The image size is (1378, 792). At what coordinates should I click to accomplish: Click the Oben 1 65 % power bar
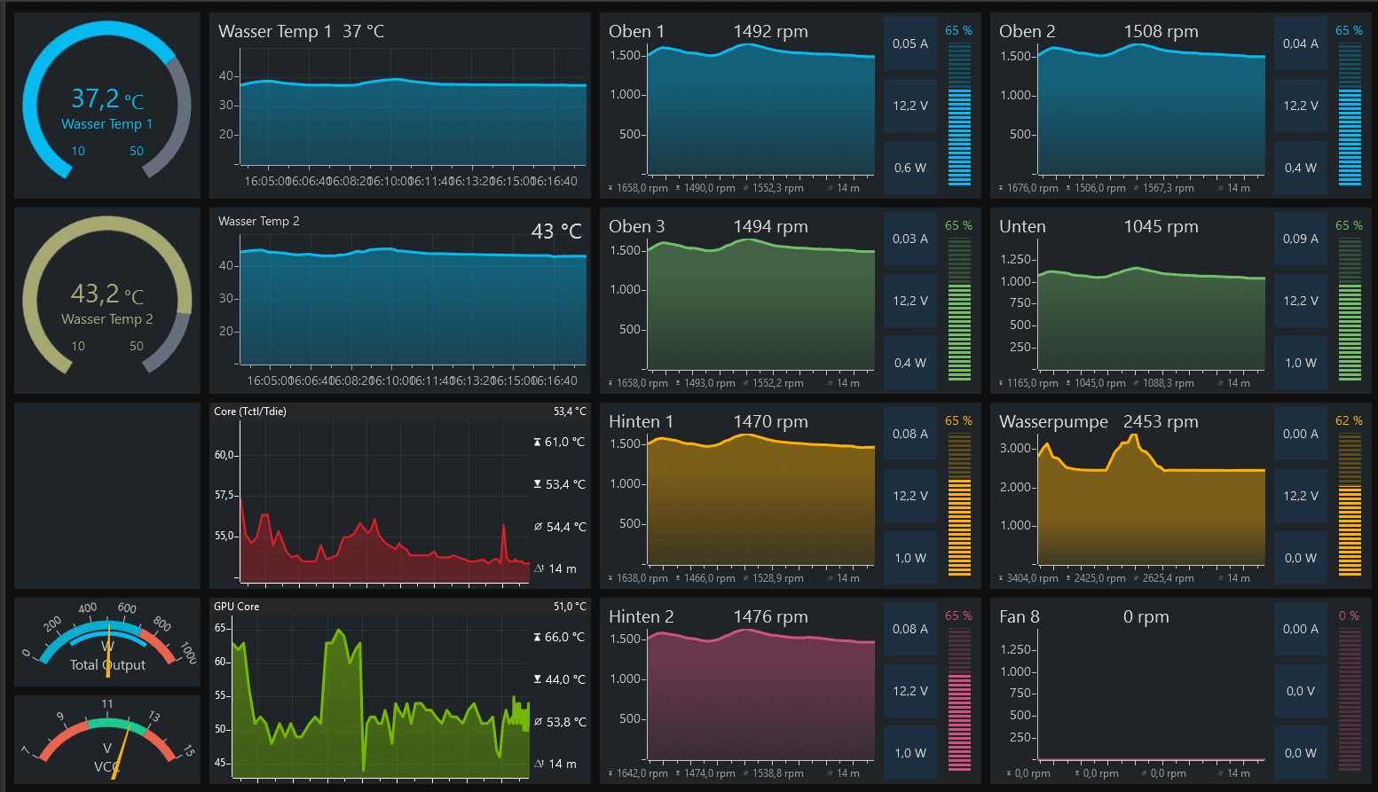click(959, 114)
